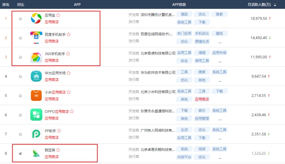Click the 应用商店 category under 360手机助手

coord(52,60)
